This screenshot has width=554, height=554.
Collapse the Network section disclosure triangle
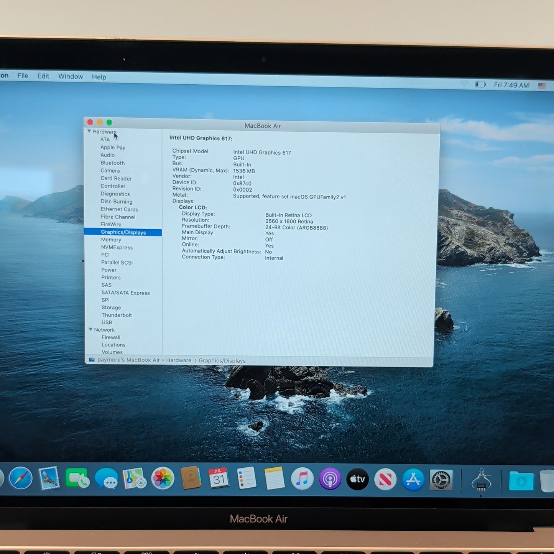[x=91, y=329]
